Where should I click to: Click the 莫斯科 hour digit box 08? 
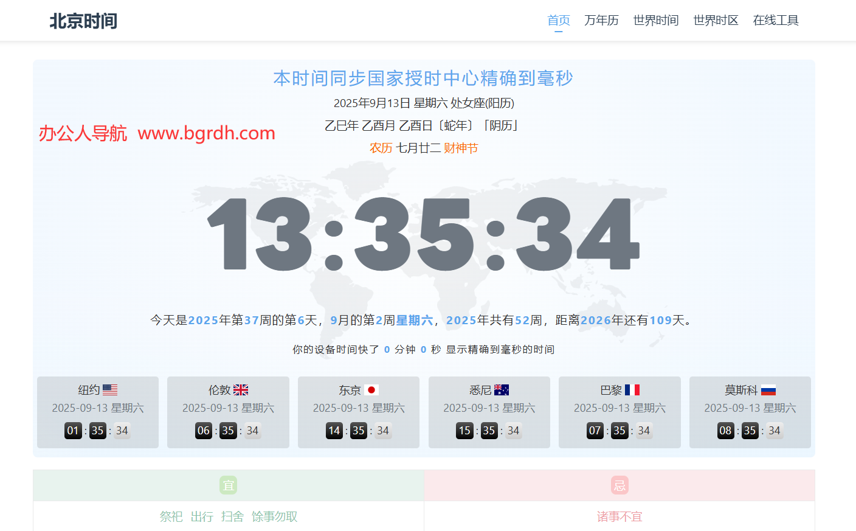(x=725, y=431)
